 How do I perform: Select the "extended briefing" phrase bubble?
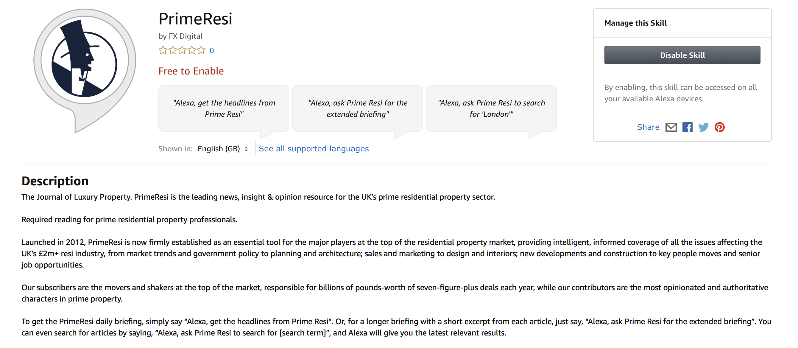[358, 108]
